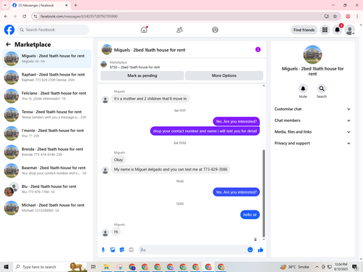Open the Friends icon in top navigation
Screen dimensions: 363x272
(179, 30)
